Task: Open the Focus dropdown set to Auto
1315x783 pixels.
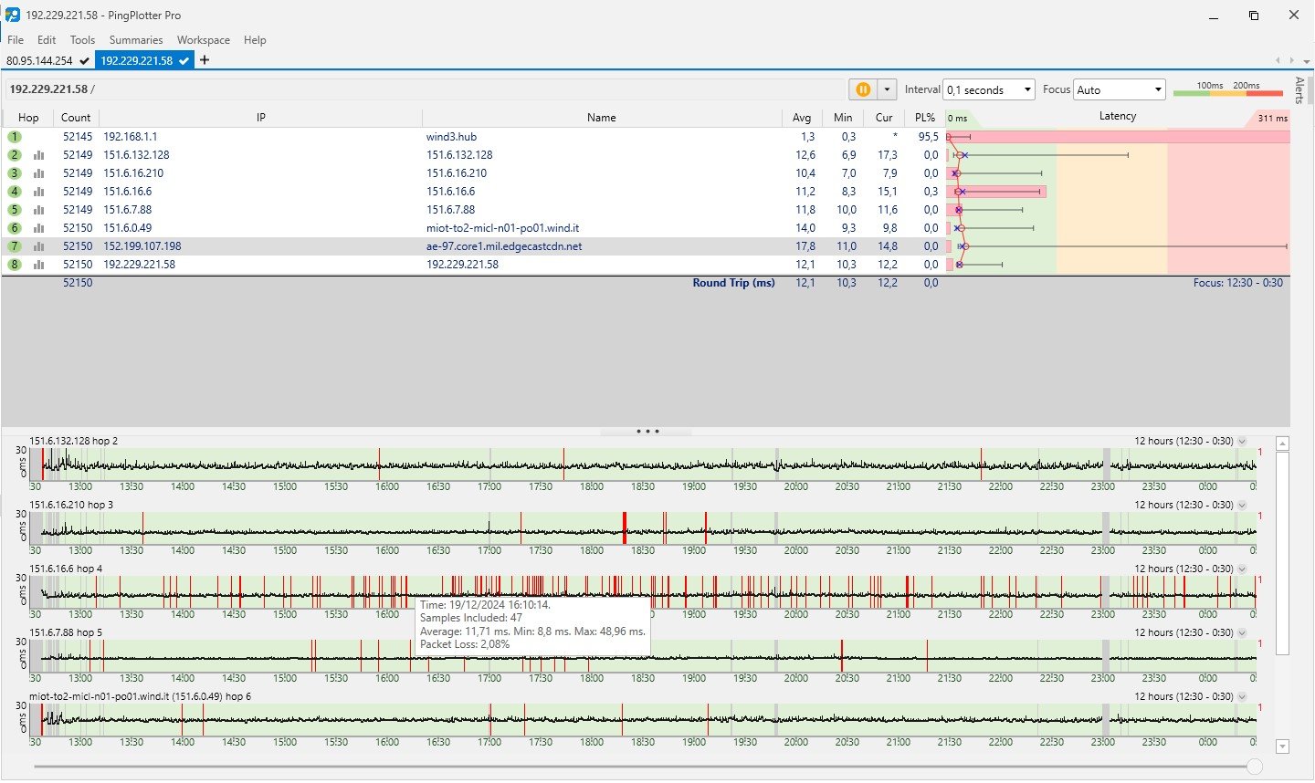Action: pos(1120,89)
